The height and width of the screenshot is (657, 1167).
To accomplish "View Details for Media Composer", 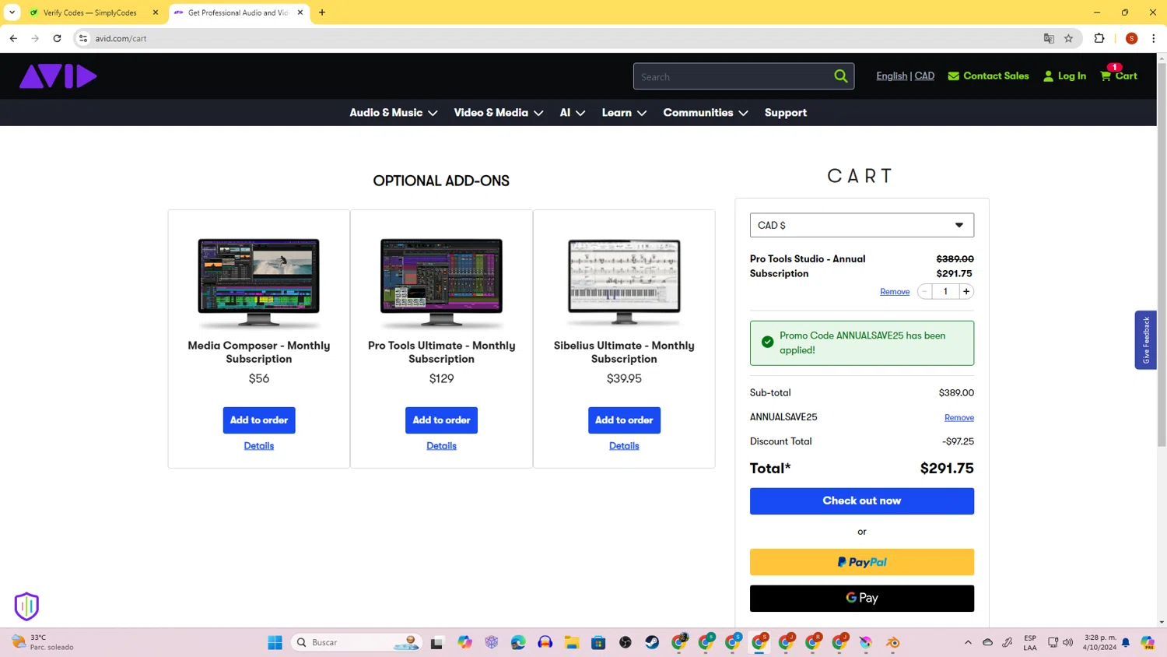I will tap(259, 446).
